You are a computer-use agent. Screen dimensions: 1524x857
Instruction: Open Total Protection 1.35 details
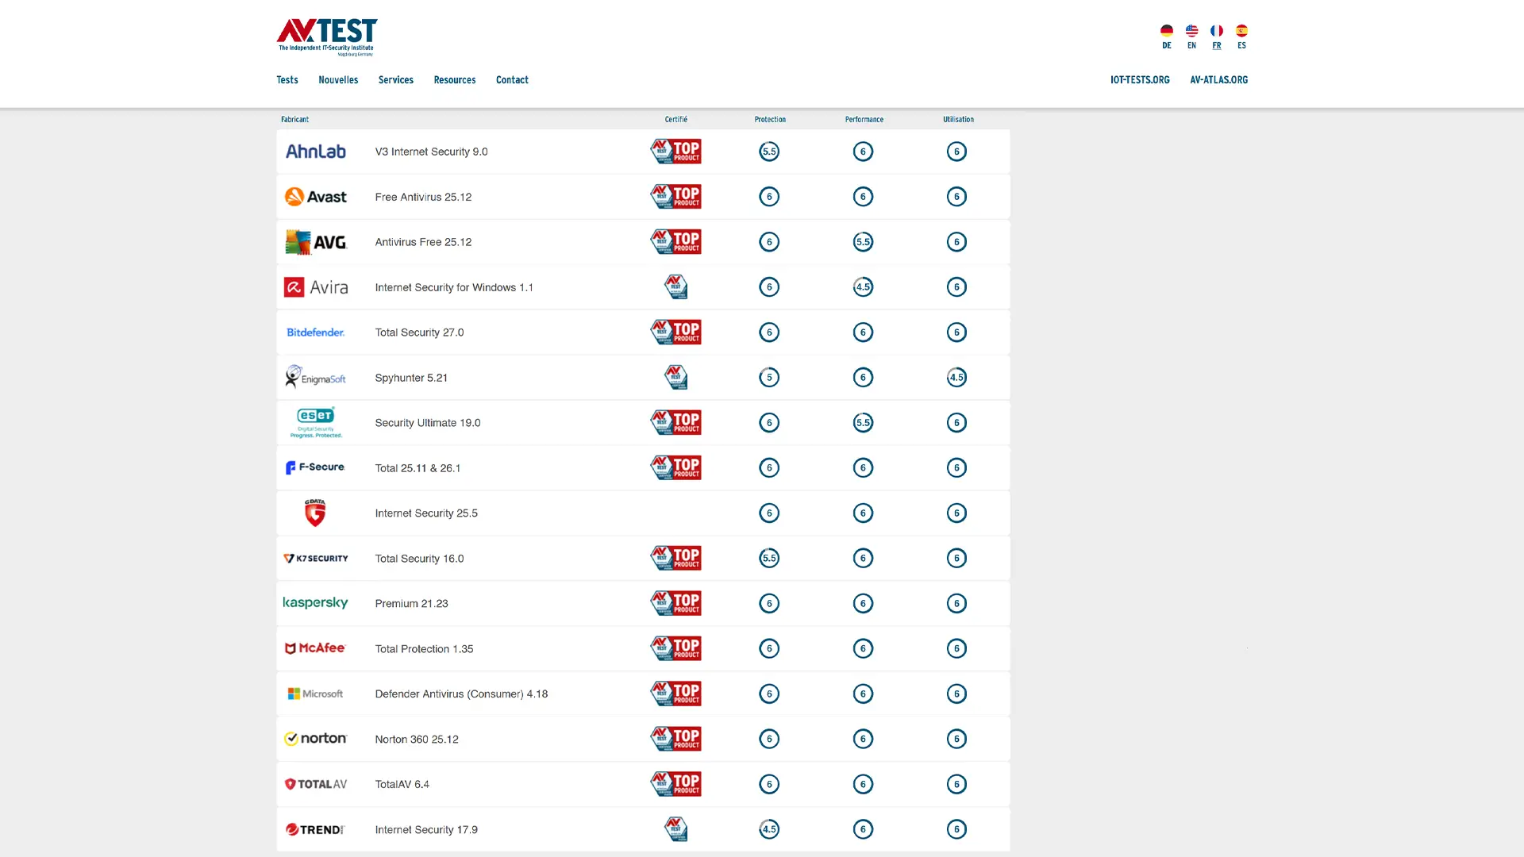click(424, 649)
